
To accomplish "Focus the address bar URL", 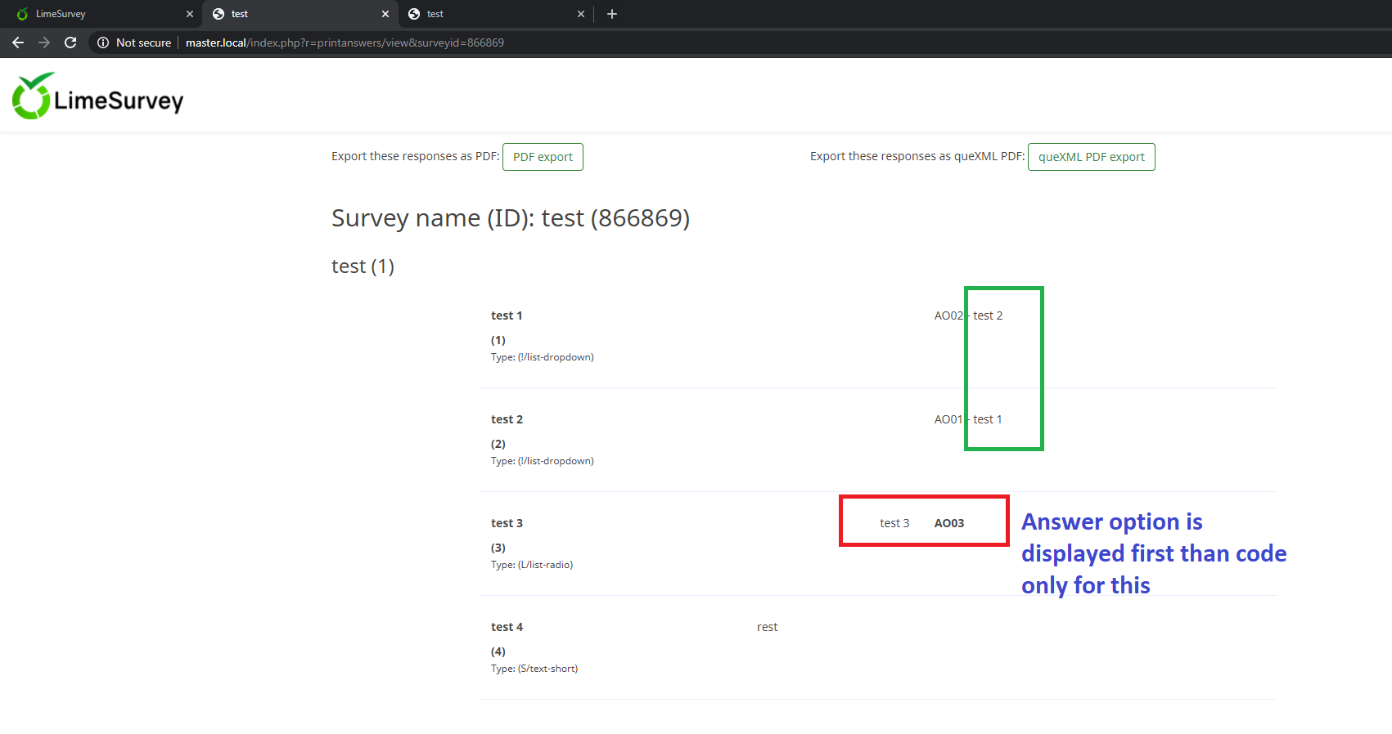I will (345, 43).
